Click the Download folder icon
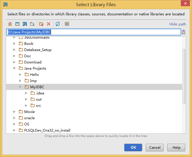This screenshot has height=157, width=192. pyautogui.click(x=21, y=62)
